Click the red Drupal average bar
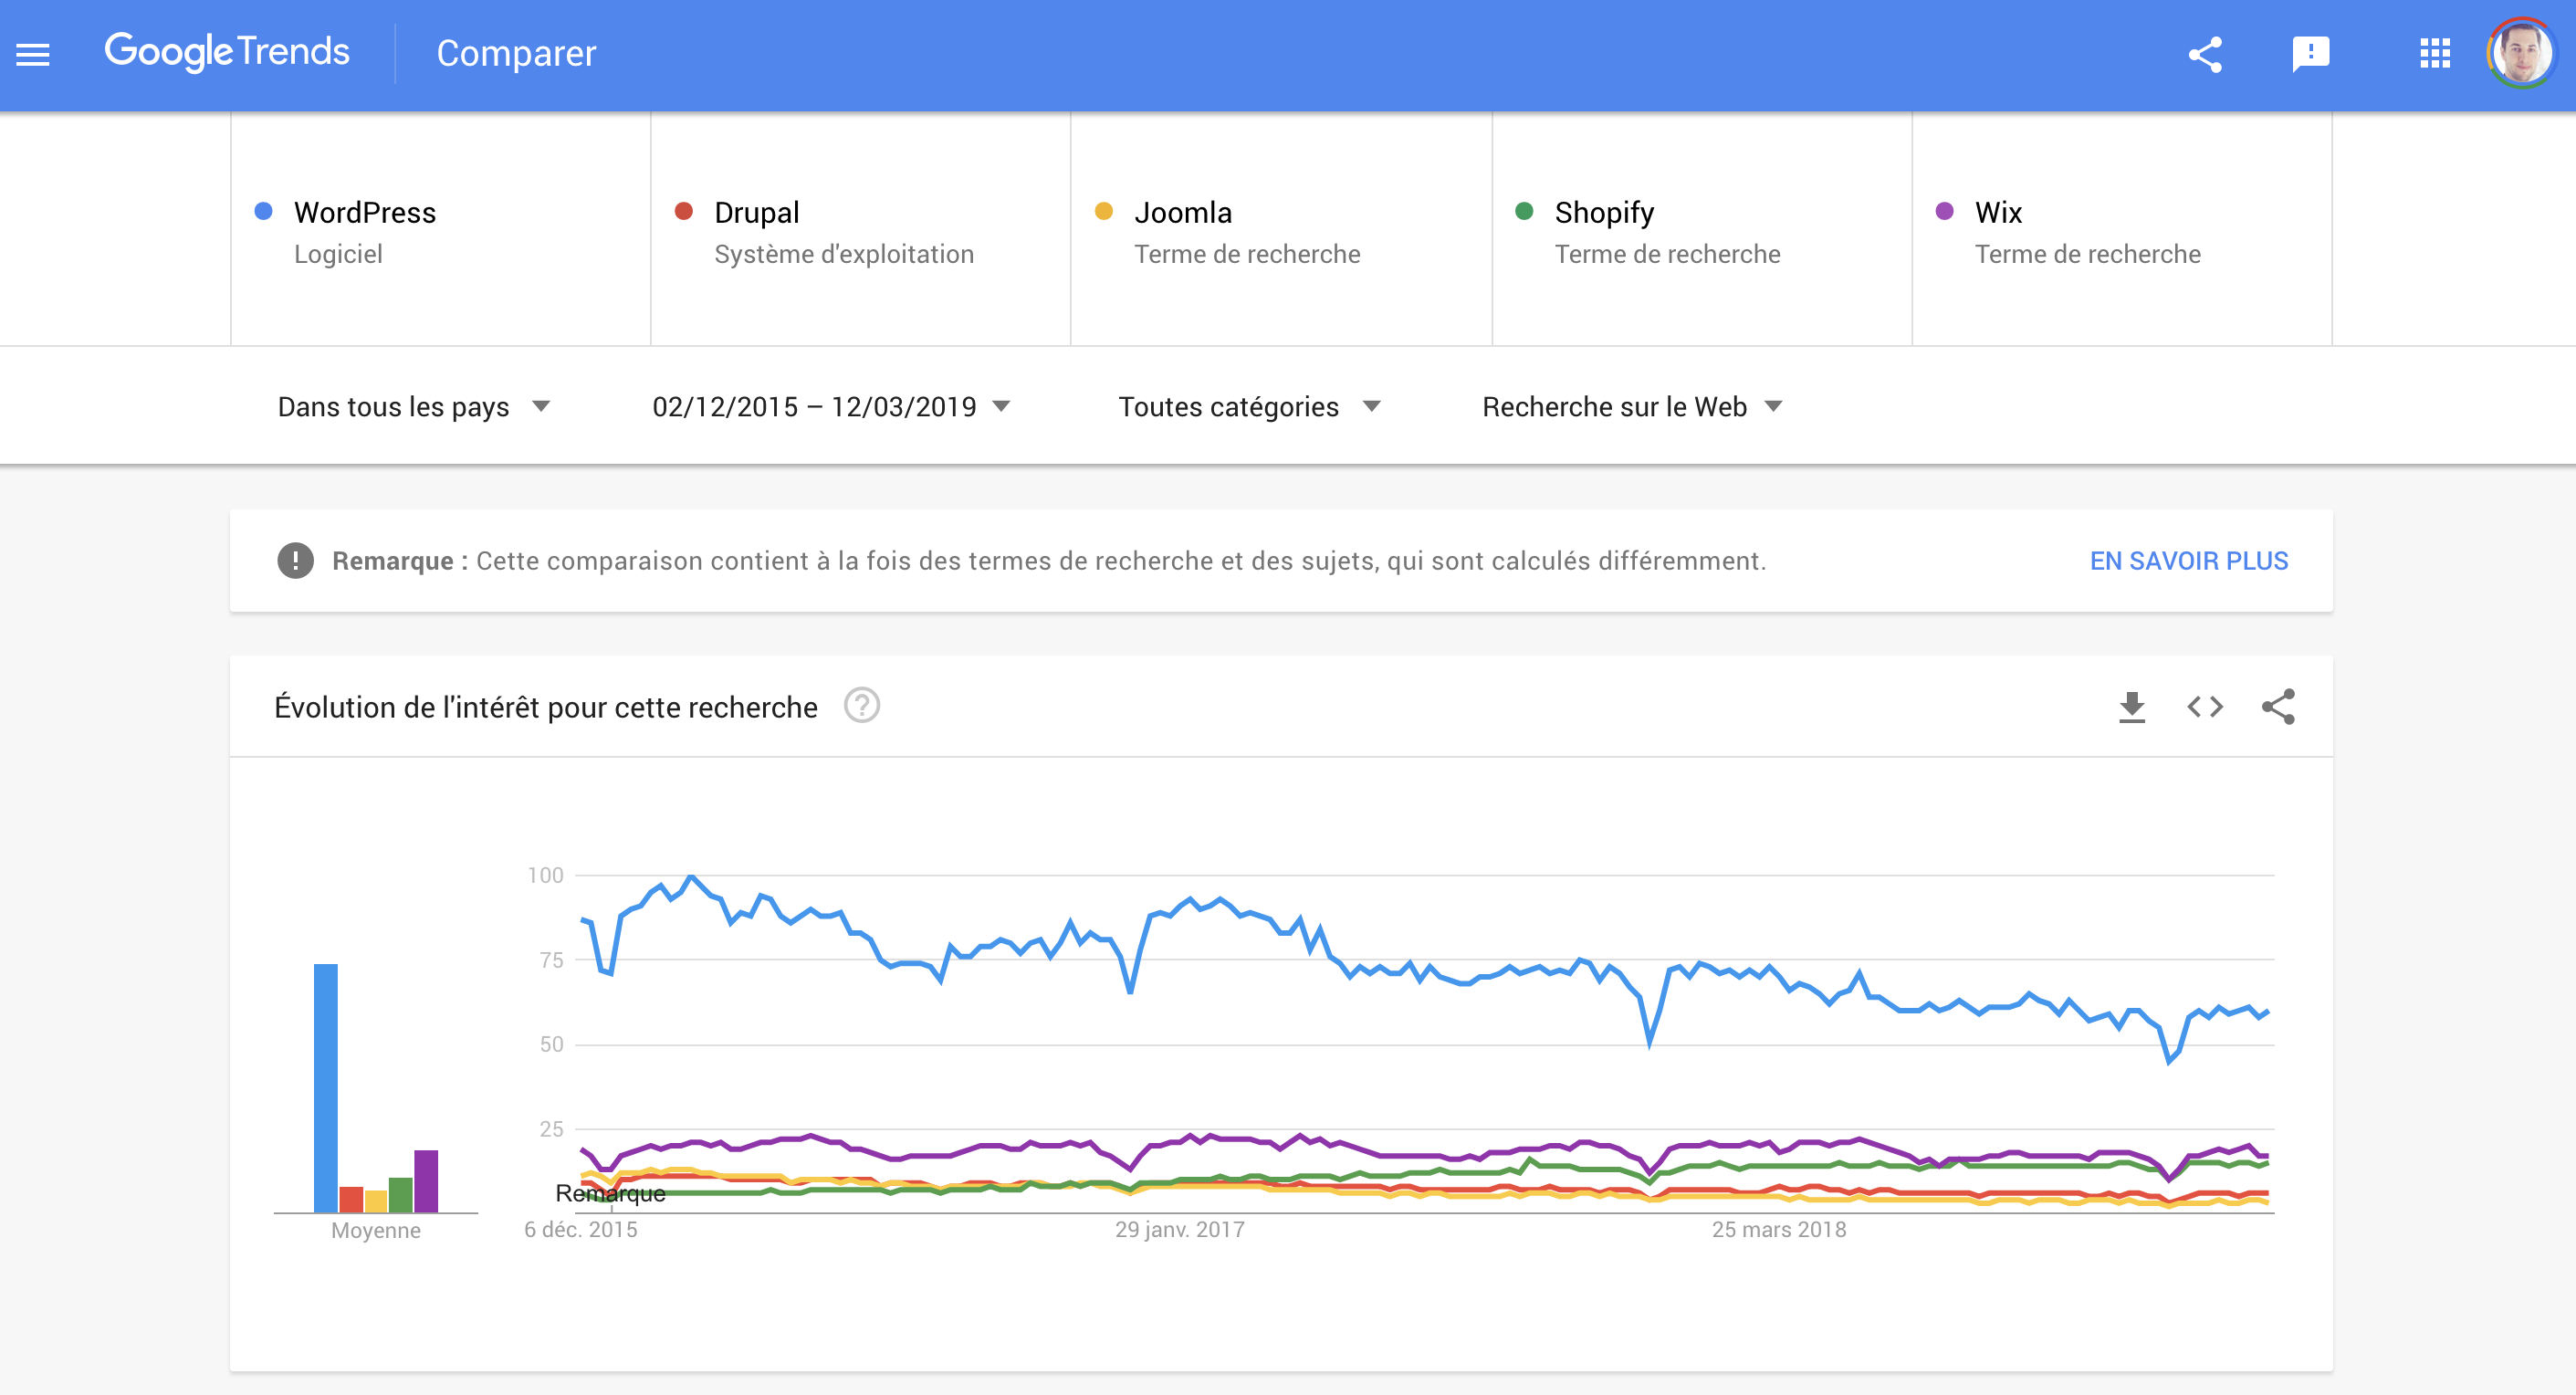Viewport: 2576px width, 1395px height. click(x=351, y=1199)
